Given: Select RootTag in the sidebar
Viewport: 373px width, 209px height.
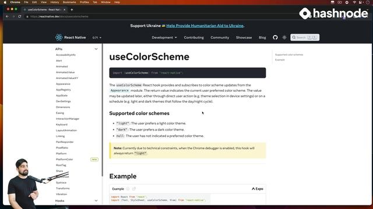Looking at the screenshot, I should (61, 165).
